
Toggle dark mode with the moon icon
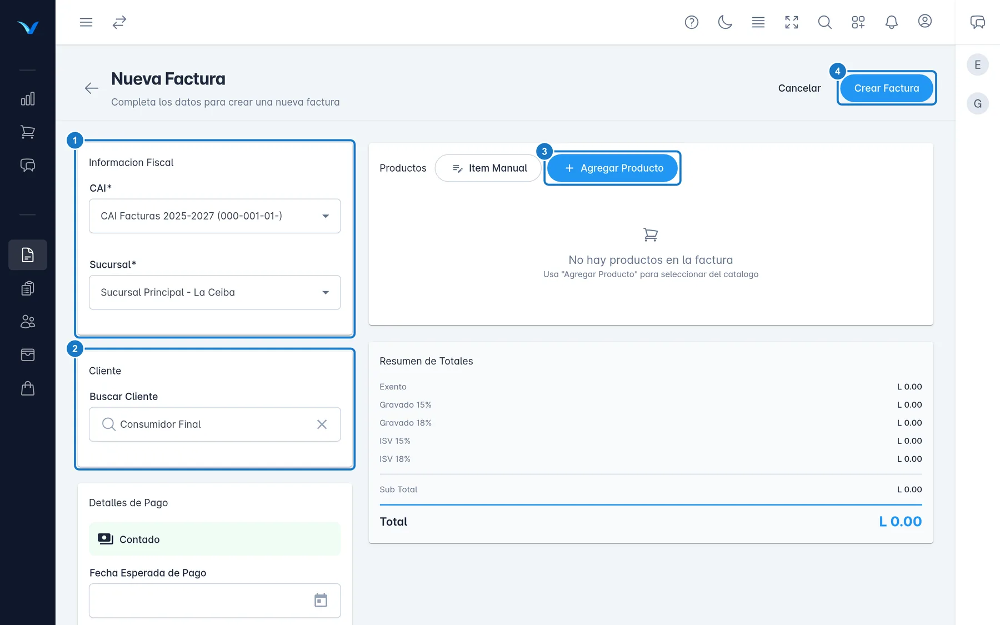(x=725, y=22)
